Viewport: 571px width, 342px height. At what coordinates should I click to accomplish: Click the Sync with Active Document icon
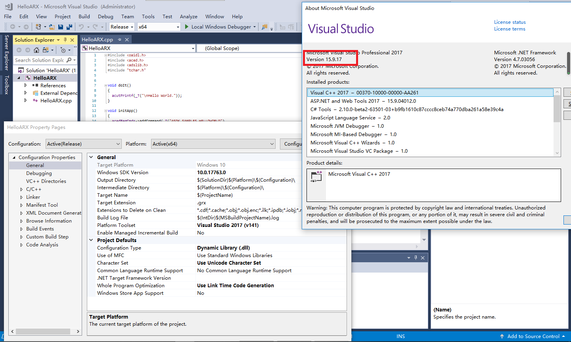click(x=46, y=50)
